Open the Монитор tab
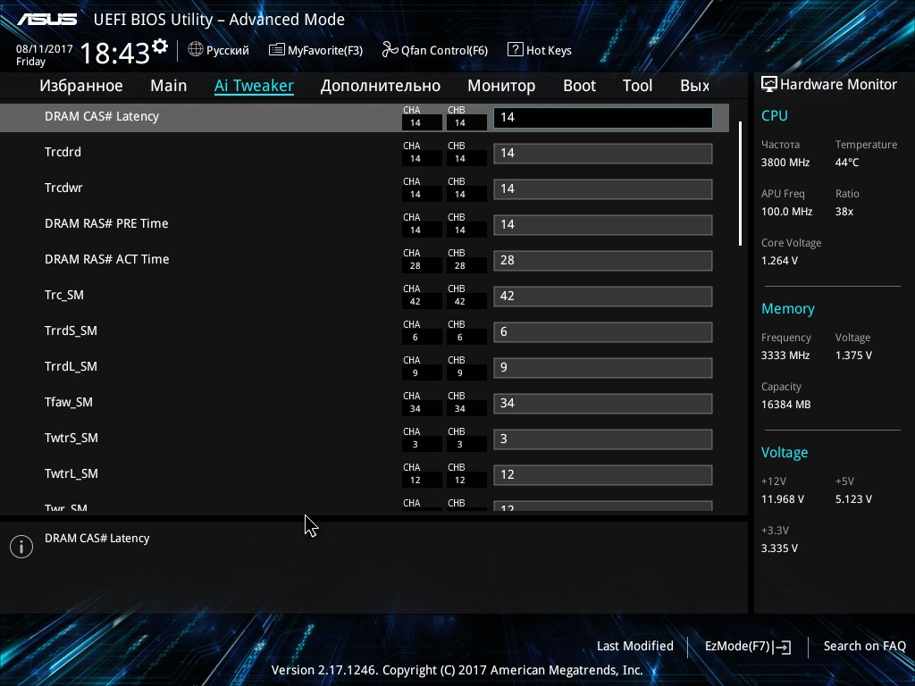This screenshot has height=686, width=915. click(x=501, y=86)
